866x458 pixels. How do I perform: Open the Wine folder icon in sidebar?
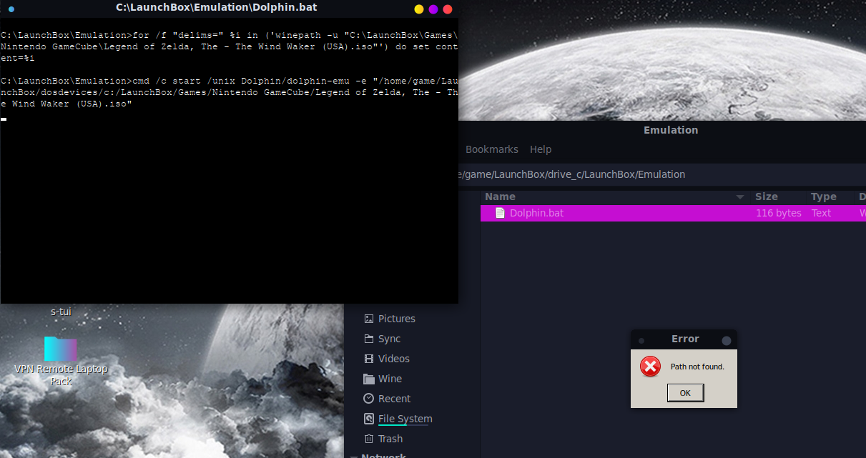369,379
